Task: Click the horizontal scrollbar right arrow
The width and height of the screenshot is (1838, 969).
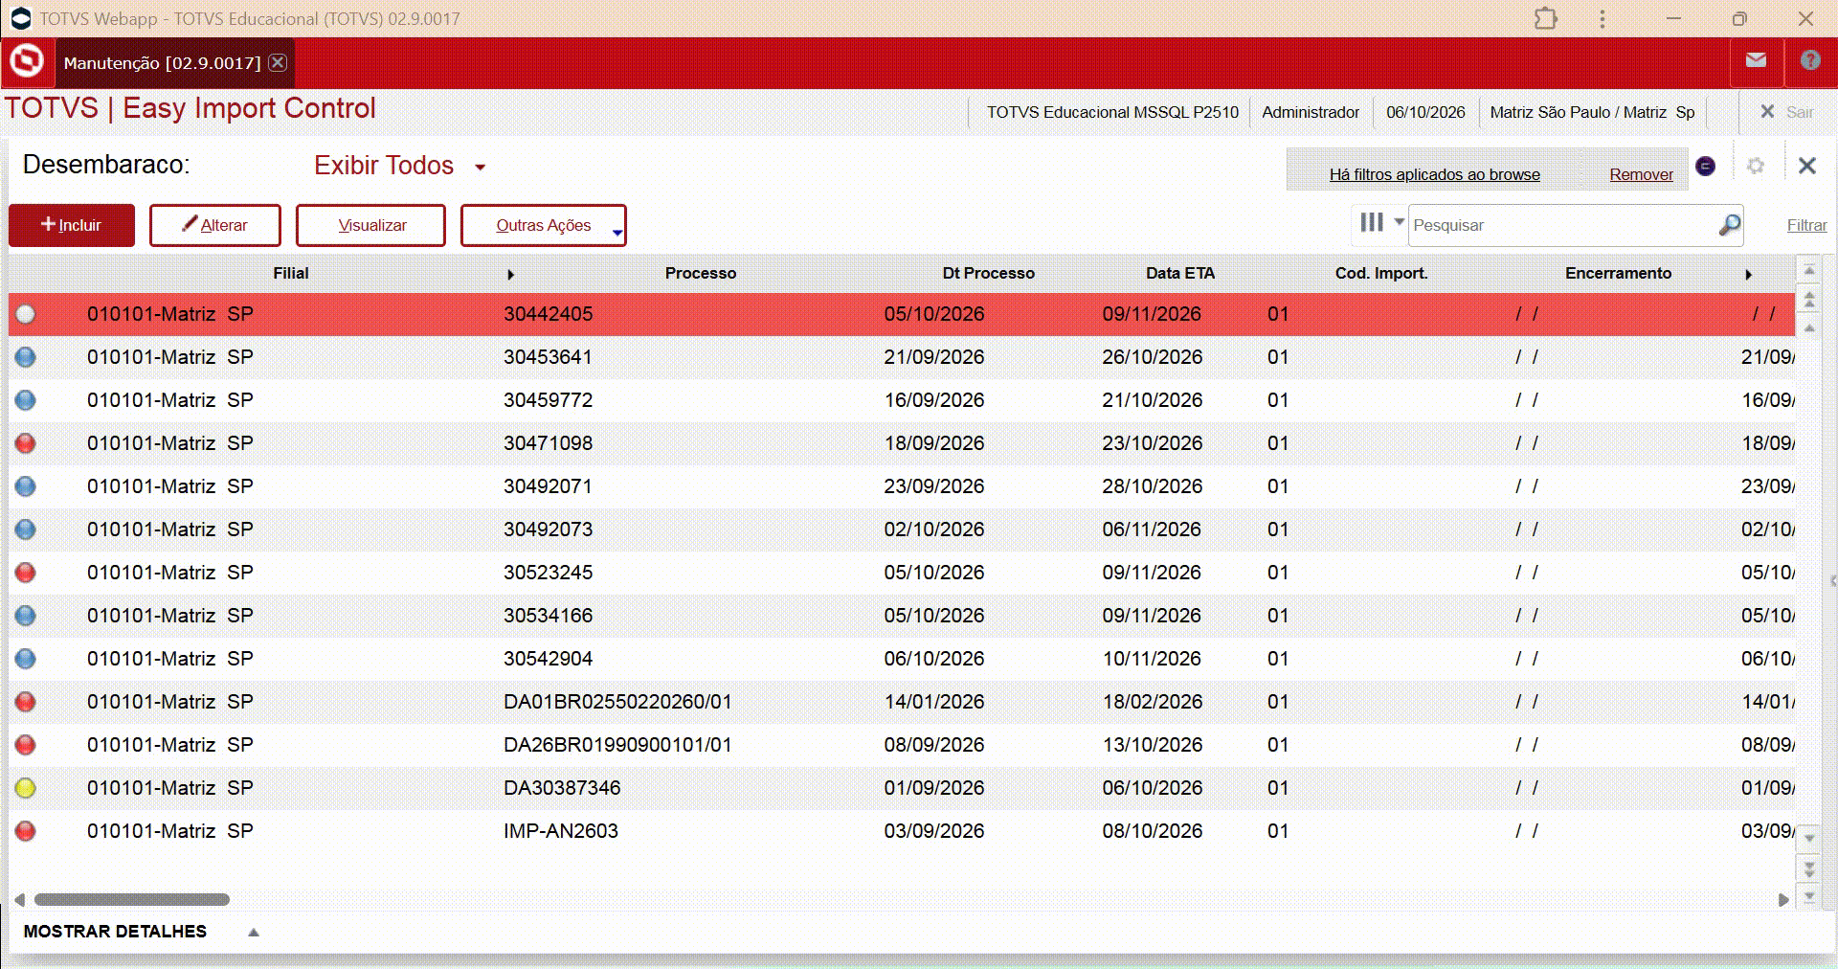Action: tap(1783, 900)
